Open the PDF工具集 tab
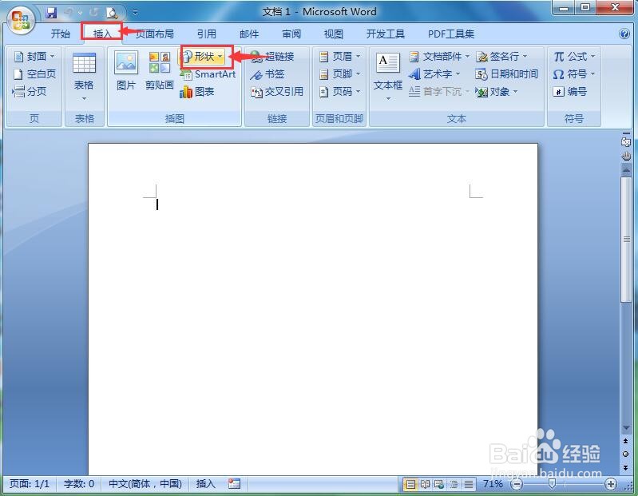 point(451,34)
